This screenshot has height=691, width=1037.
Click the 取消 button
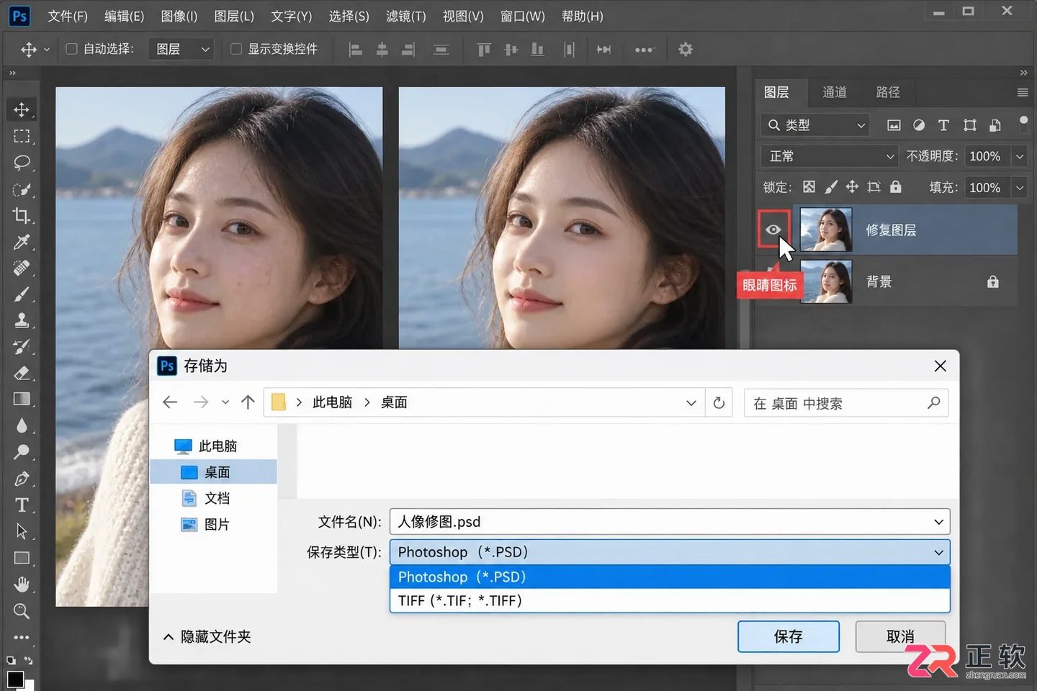coord(900,636)
